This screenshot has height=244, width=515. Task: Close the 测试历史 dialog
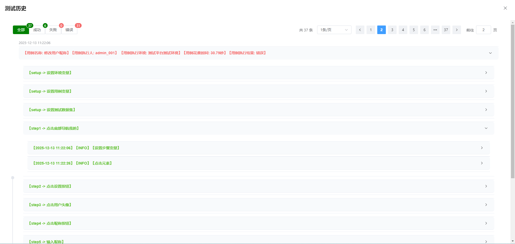point(505,8)
